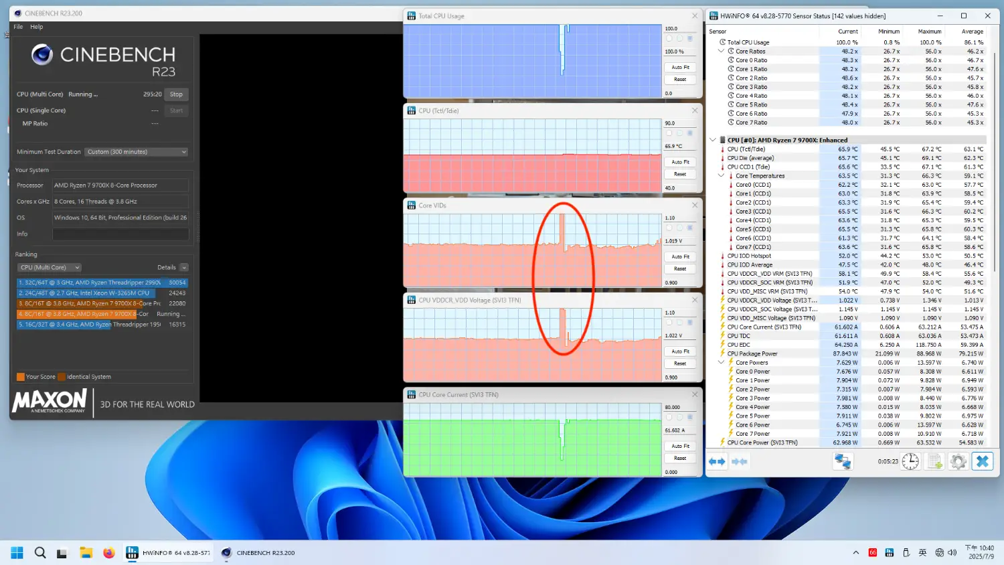The image size is (1004, 565).
Task: Open Ranking CPU (Multi Core) dropdown
Action: (x=49, y=267)
